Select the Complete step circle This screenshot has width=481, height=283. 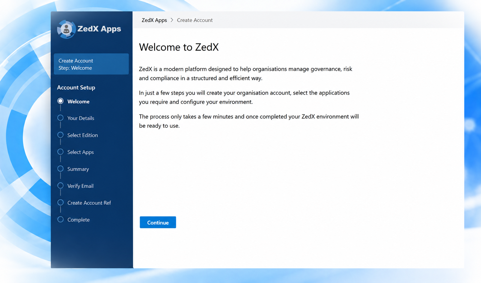click(x=60, y=219)
